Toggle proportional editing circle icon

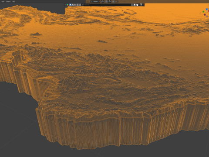(113, 1)
